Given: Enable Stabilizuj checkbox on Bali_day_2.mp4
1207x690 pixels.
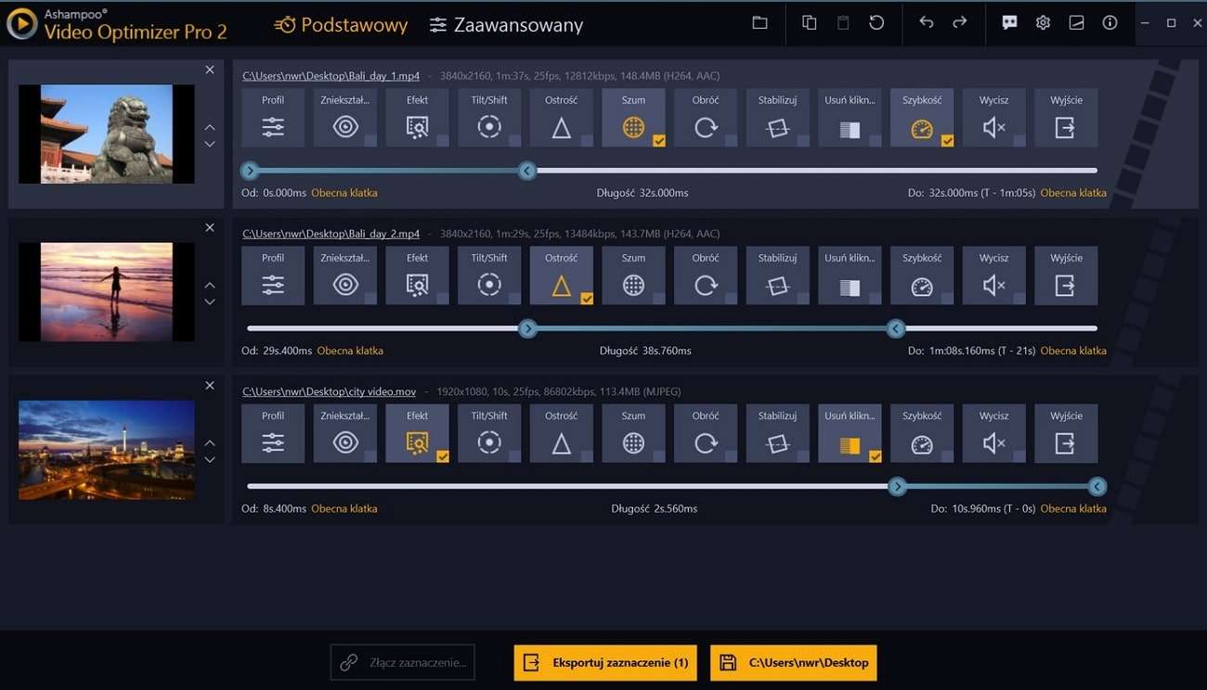Looking at the screenshot, I should [x=803, y=299].
